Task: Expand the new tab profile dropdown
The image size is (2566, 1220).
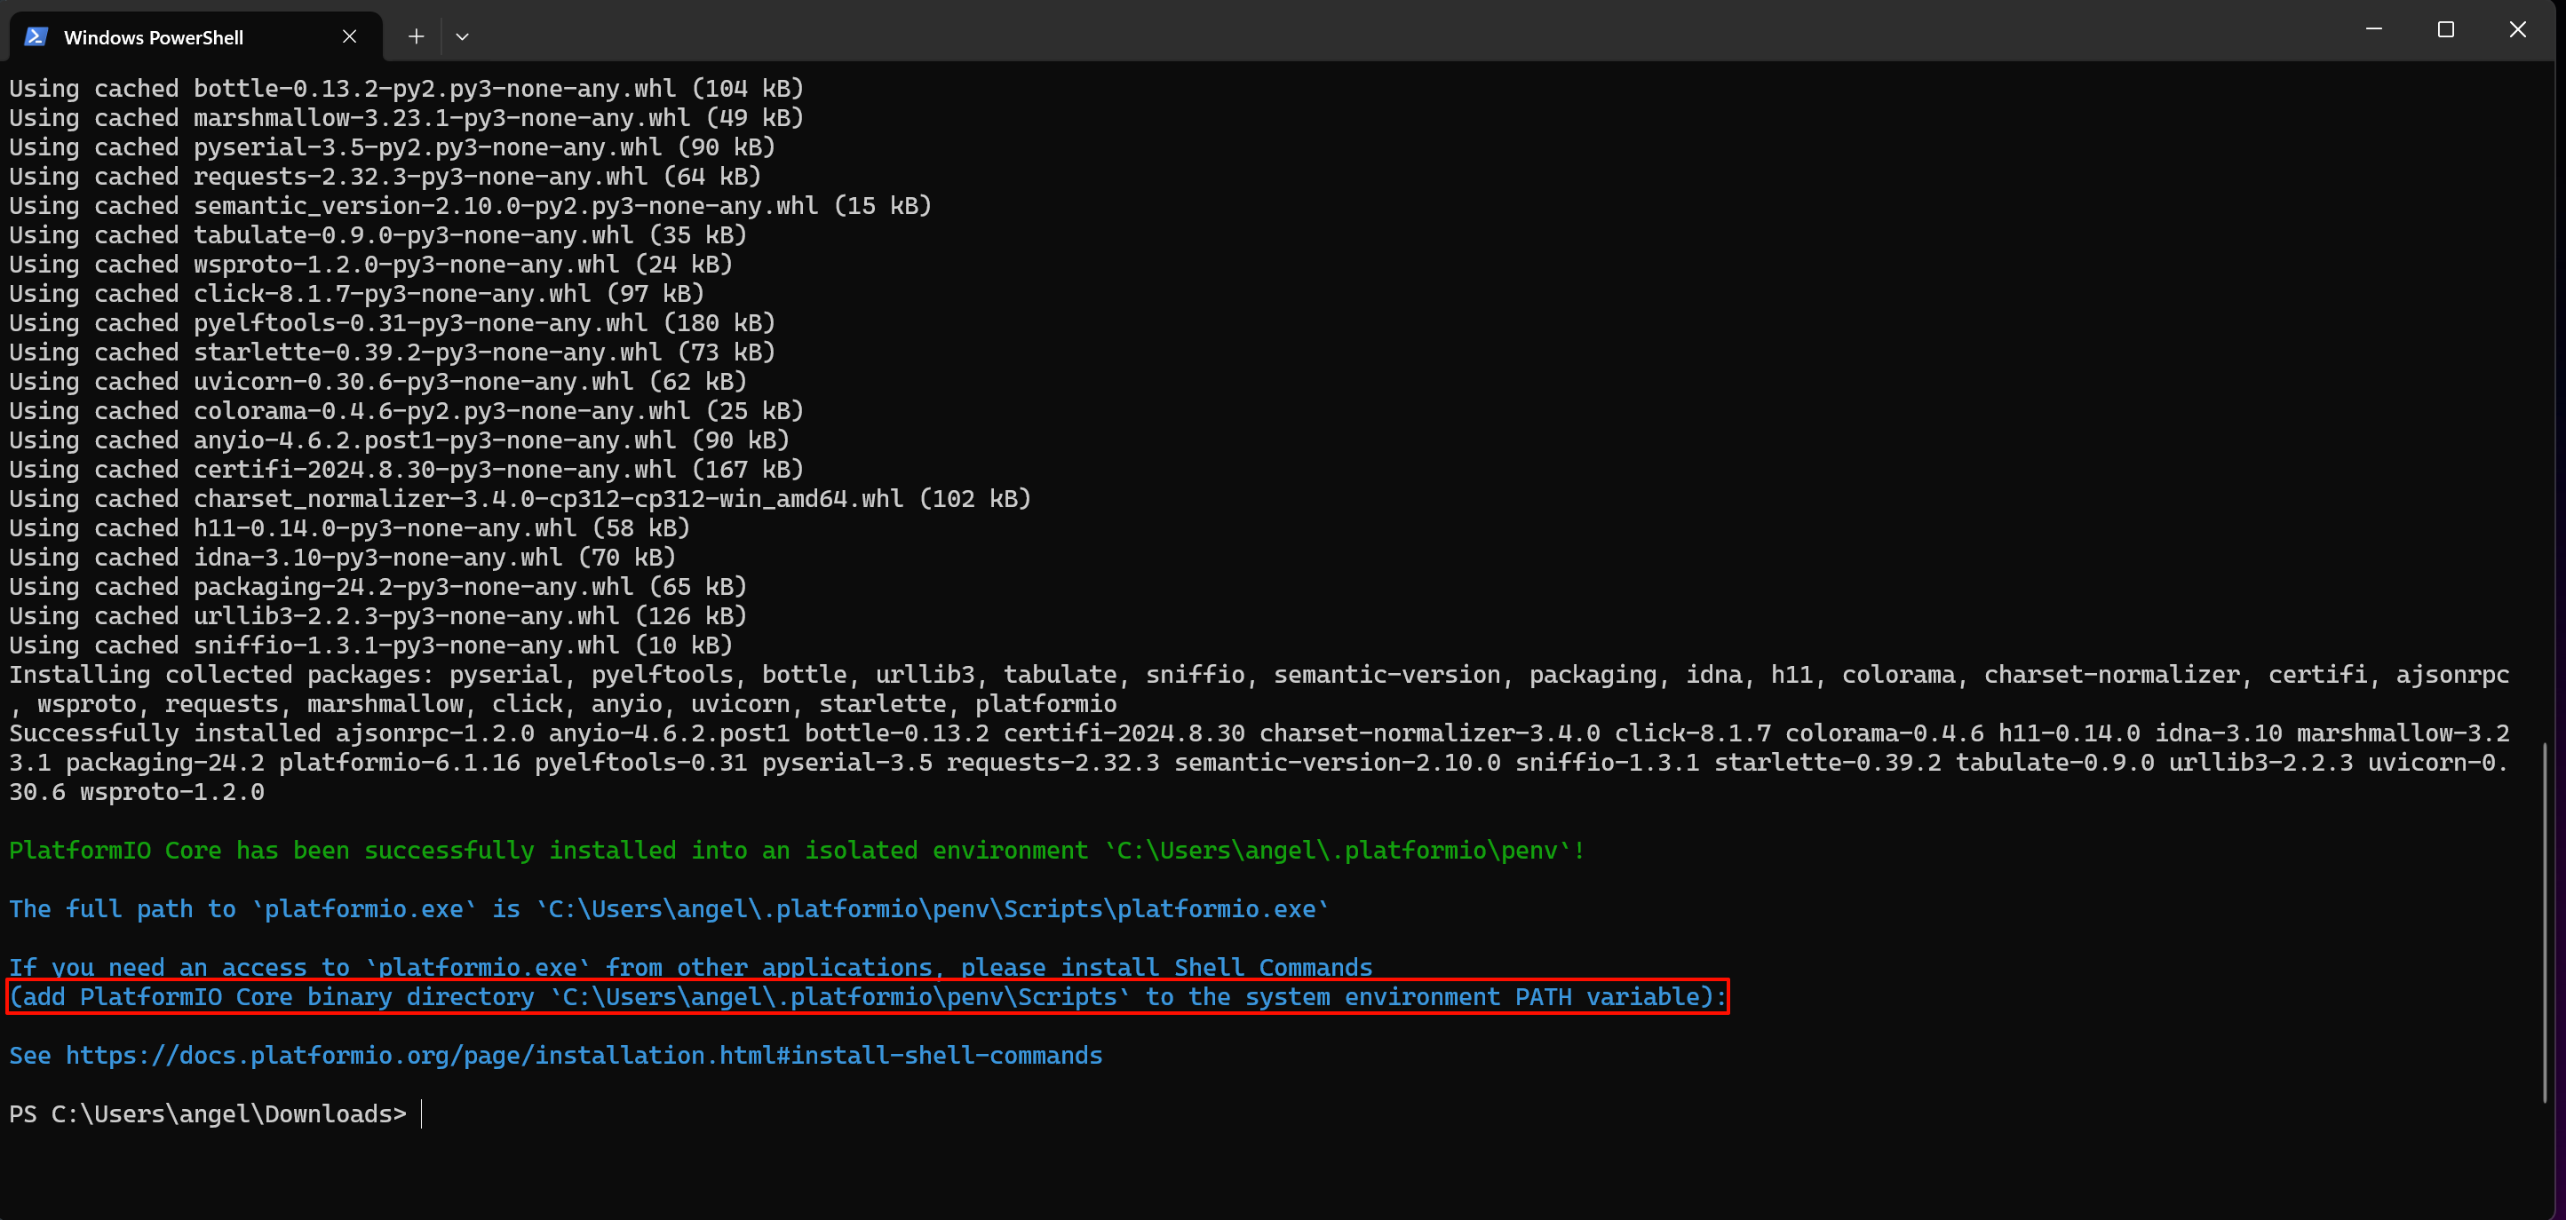Action: [462, 37]
